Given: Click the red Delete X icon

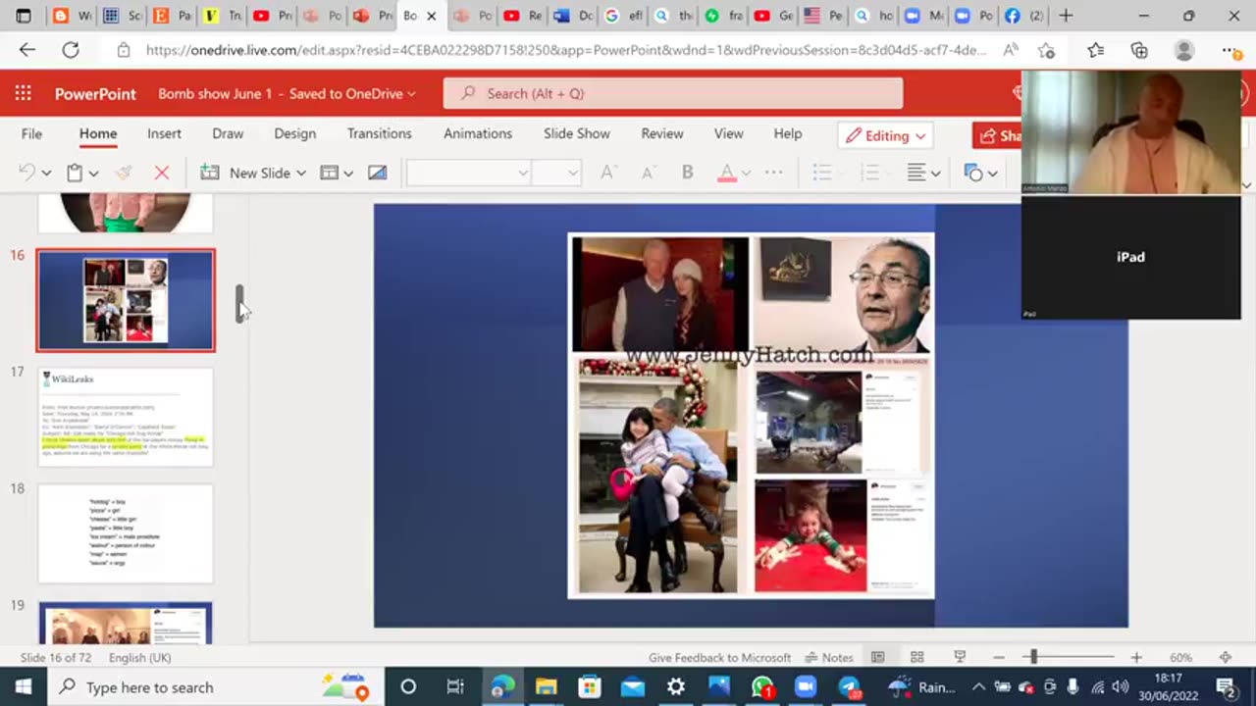Looking at the screenshot, I should click(162, 173).
